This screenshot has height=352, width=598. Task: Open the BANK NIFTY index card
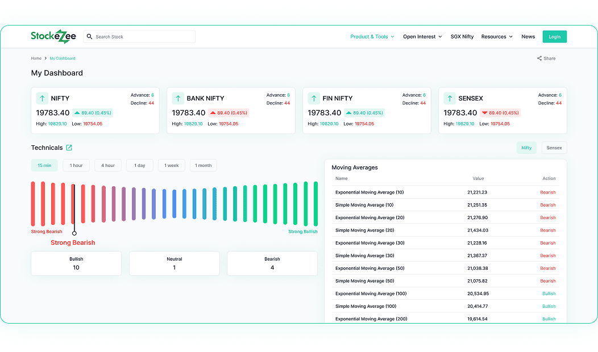(x=231, y=111)
